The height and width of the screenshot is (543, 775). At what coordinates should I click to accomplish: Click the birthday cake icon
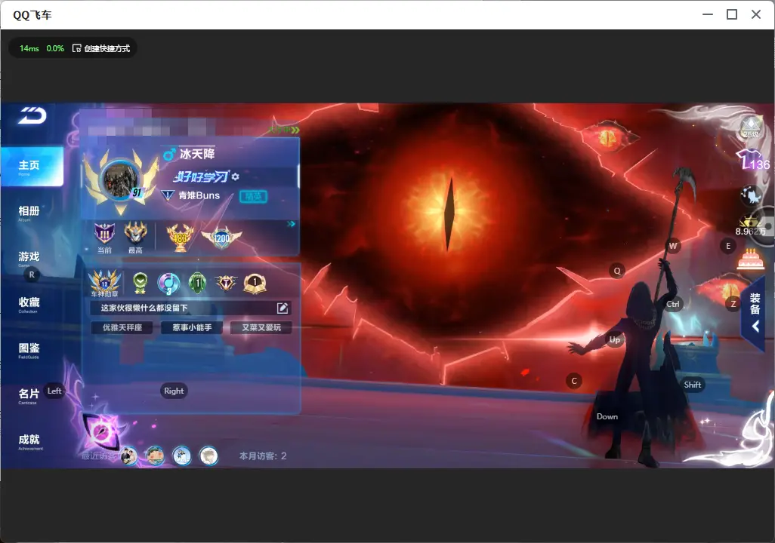[751, 259]
